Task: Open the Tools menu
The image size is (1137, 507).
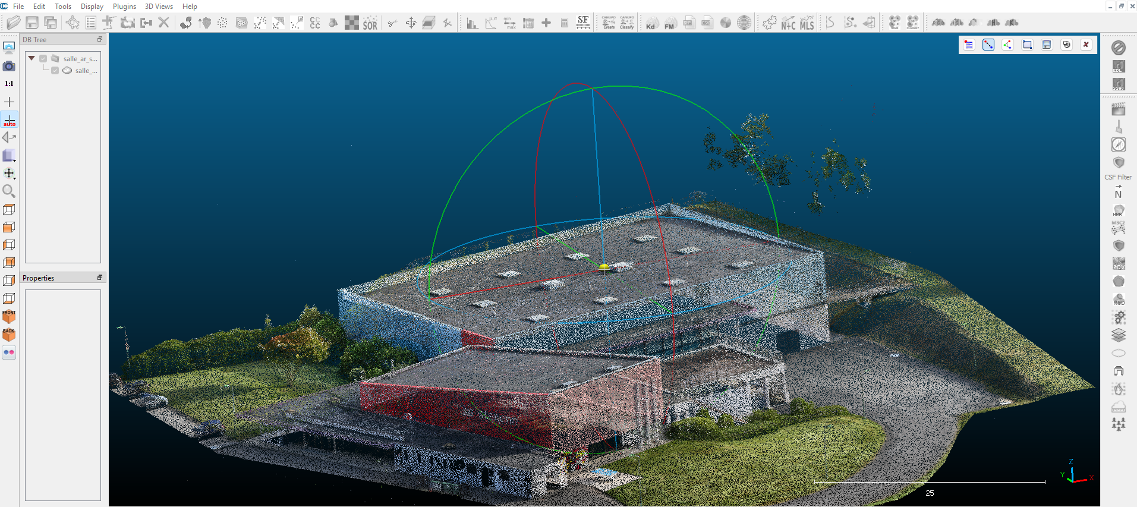Action: [63, 7]
